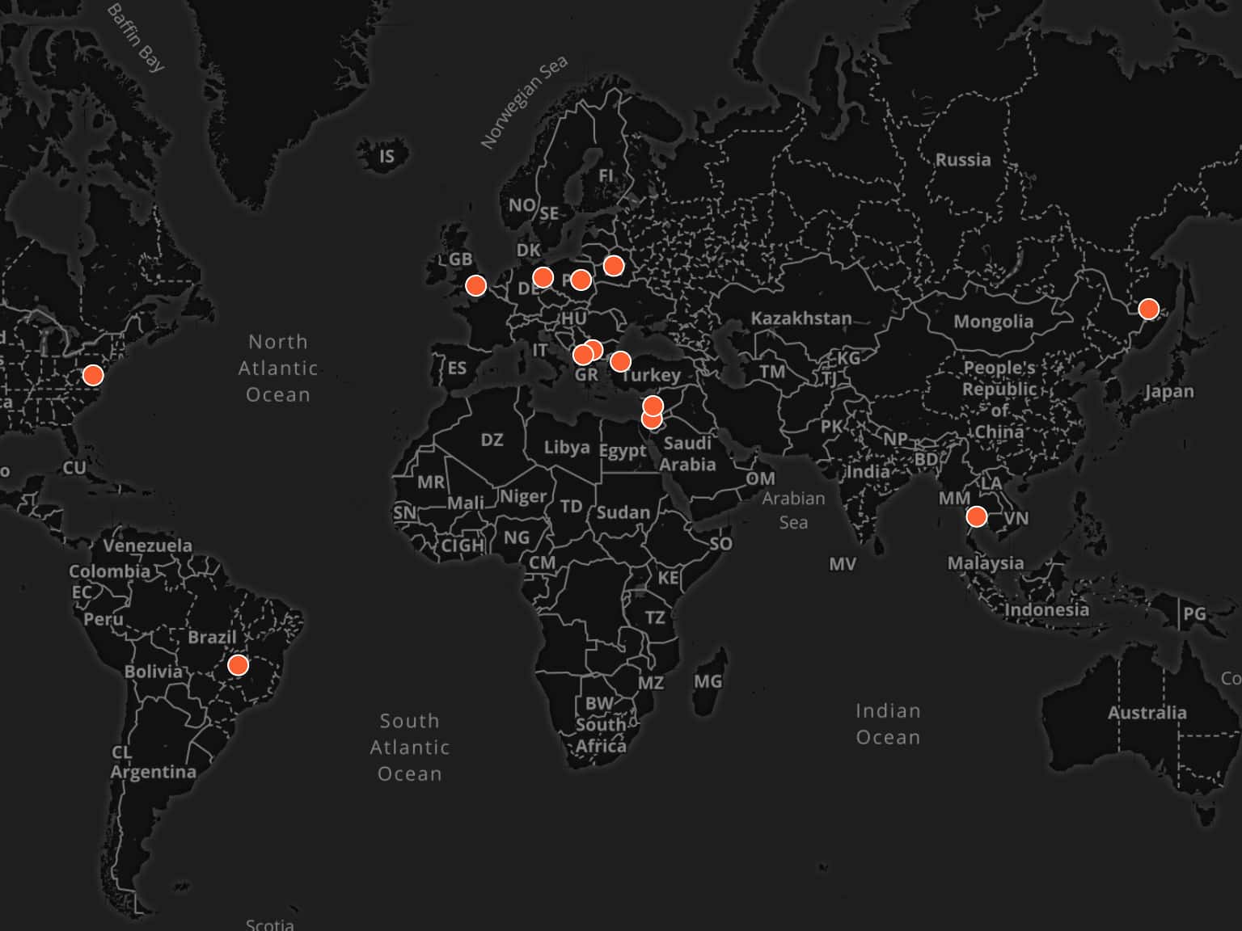This screenshot has width=1242, height=931.
Task: Click the orange marker in Thailand
Action: pos(977,516)
